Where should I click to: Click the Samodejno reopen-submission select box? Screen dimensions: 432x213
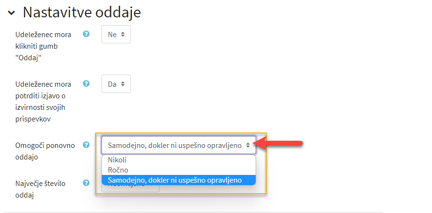click(x=179, y=145)
